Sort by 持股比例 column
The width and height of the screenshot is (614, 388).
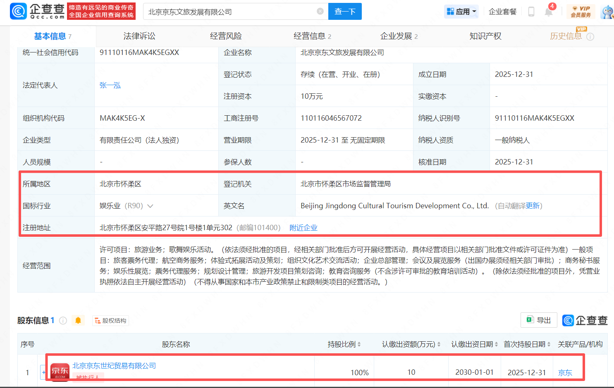359,344
